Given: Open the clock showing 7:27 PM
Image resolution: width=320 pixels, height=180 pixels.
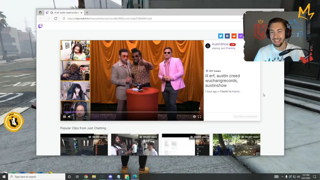Looking at the screenshot, I should click(305, 177).
